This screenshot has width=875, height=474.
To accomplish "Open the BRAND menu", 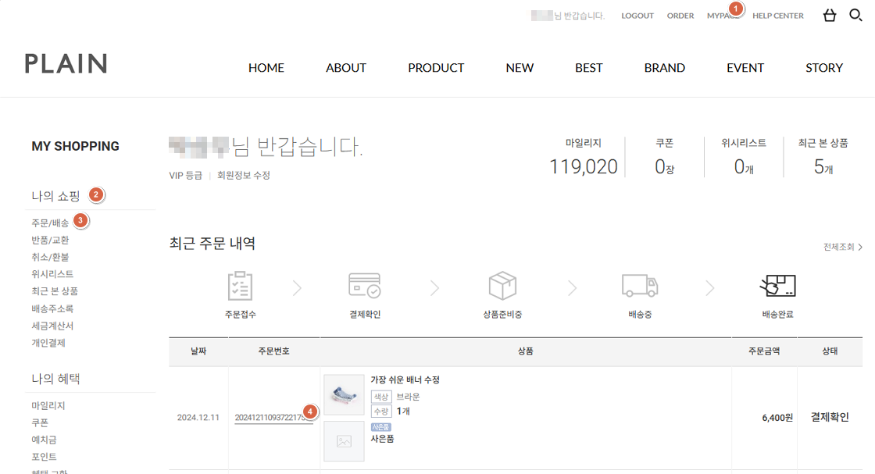I will pos(665,67).
